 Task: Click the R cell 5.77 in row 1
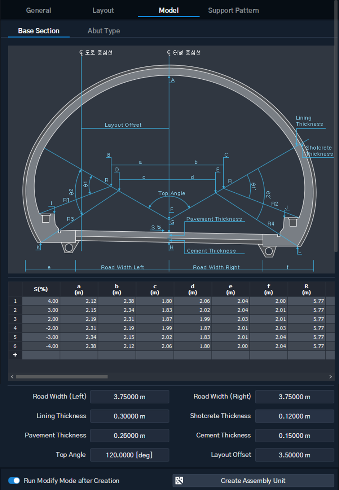(307, 301)
